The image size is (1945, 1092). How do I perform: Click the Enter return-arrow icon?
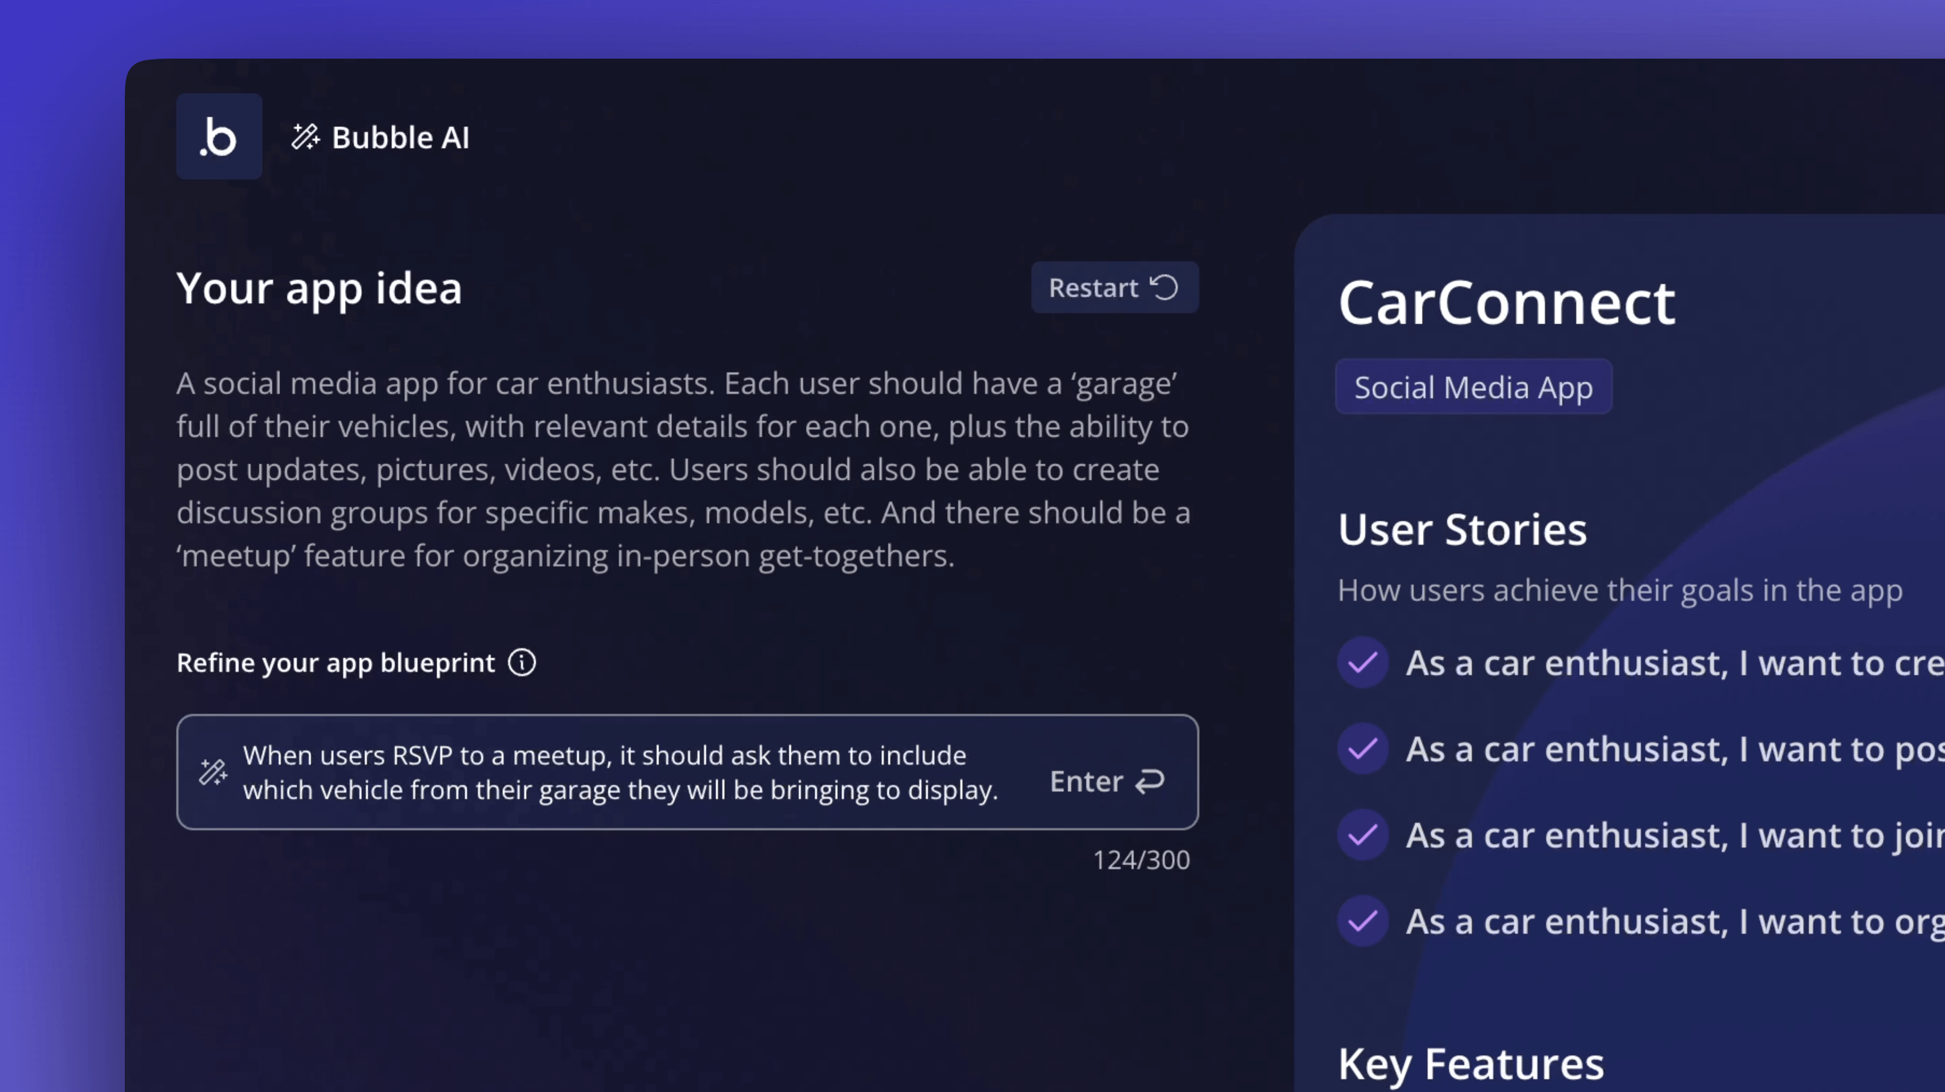pos(1150,781)
